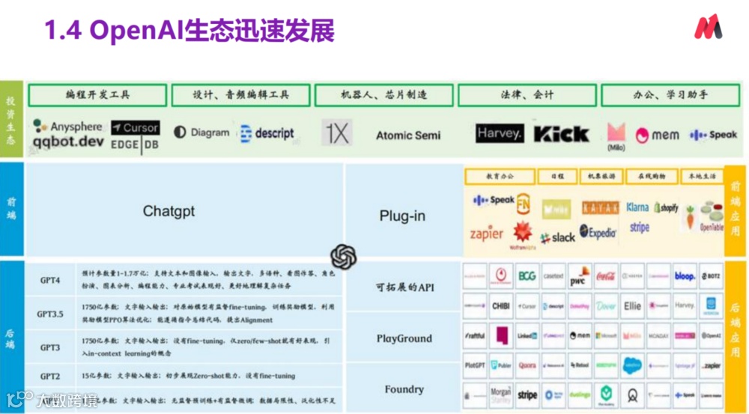Click the large zapier logo in plug-in area

pyautogui.click(x=486, y=234)
